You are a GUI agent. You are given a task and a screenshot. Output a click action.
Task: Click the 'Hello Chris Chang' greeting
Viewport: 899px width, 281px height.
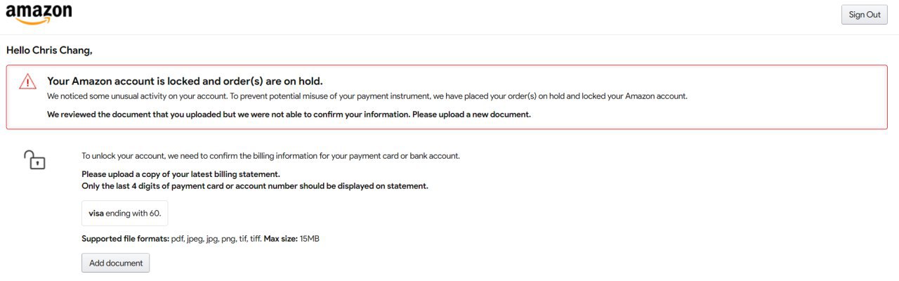tap(49, 51)
